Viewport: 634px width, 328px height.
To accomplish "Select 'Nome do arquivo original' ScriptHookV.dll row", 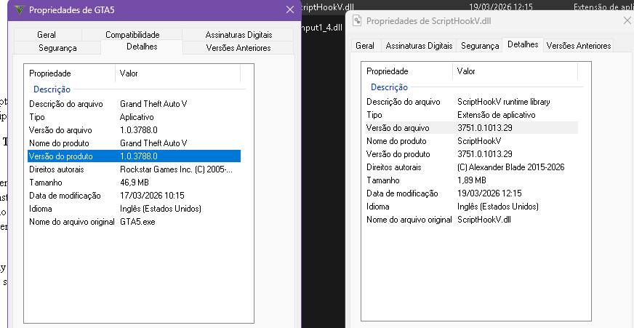I will (471, 220).
